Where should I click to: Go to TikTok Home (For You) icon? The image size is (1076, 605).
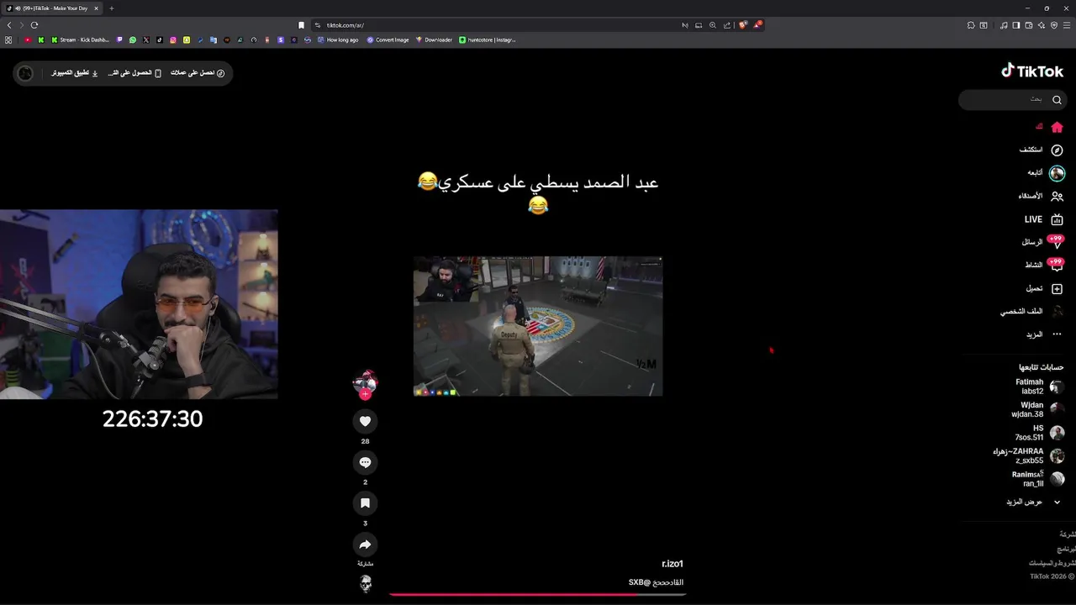1057,127
